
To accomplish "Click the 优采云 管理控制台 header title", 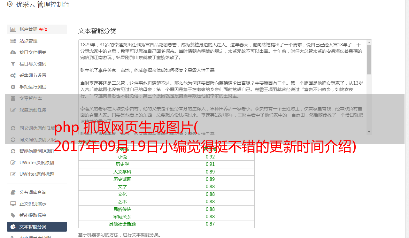I will 42,4.
